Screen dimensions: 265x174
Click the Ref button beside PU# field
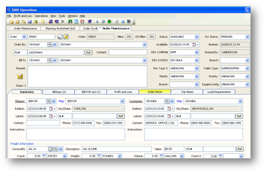[x=88, y=53]
